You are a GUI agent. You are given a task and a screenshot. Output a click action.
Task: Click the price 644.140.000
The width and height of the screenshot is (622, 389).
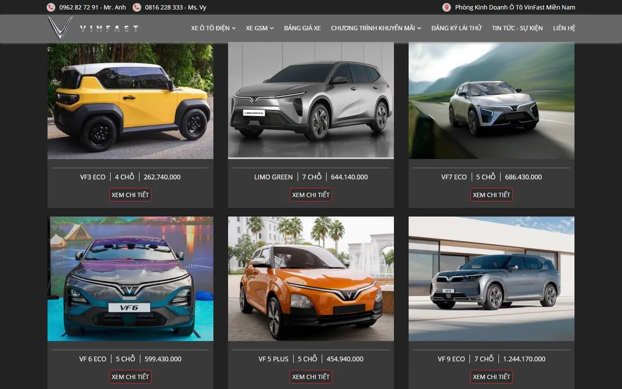click(x=349, y=177)
